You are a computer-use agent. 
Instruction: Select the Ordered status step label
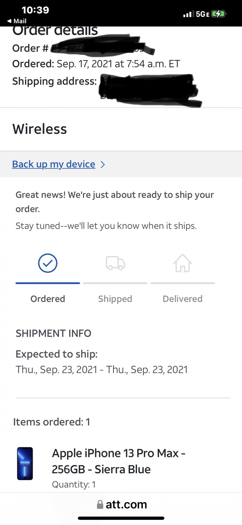point(48,299)
